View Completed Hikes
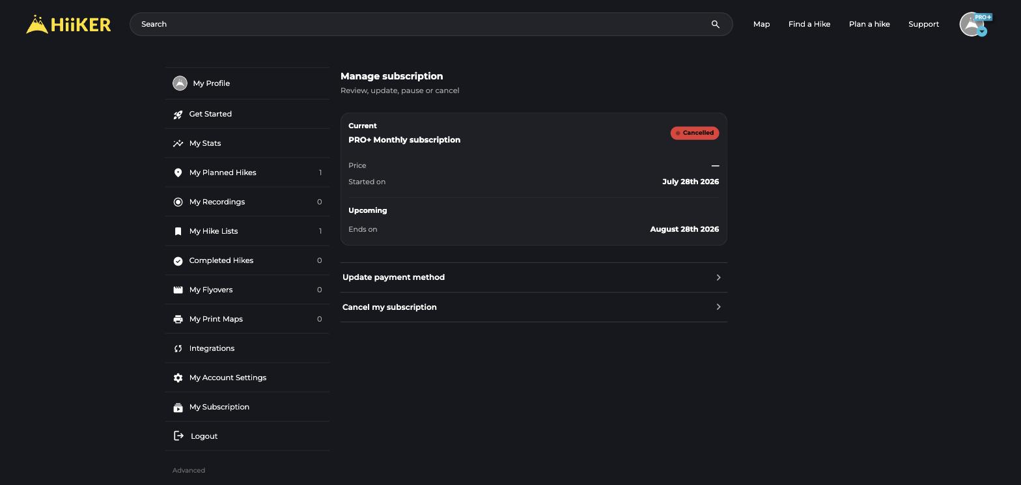The width and height of the screenshot is (1021, 485). coord(247,260)
